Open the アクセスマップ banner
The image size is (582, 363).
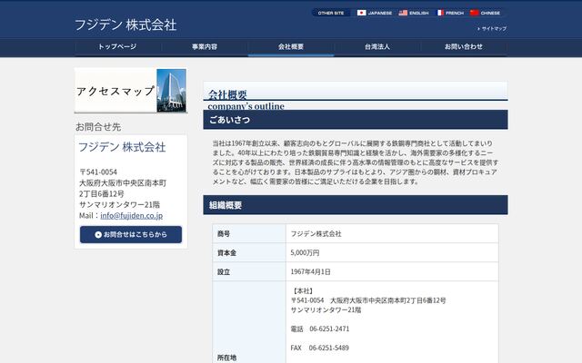pyautogui.click(x=131, y=91)
